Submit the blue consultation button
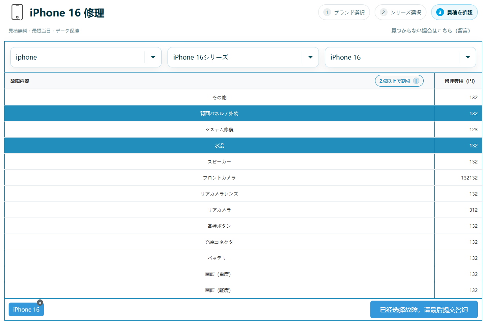 424,310
